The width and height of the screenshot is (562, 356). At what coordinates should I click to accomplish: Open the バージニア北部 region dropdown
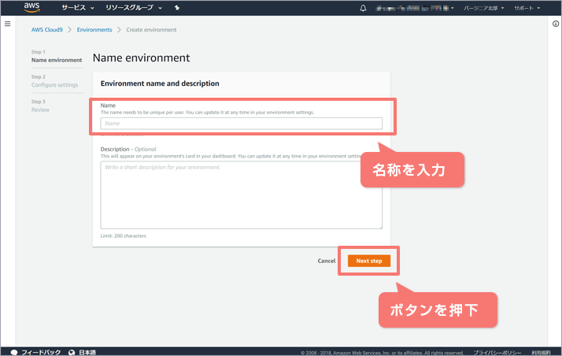(x=486, y=8)
